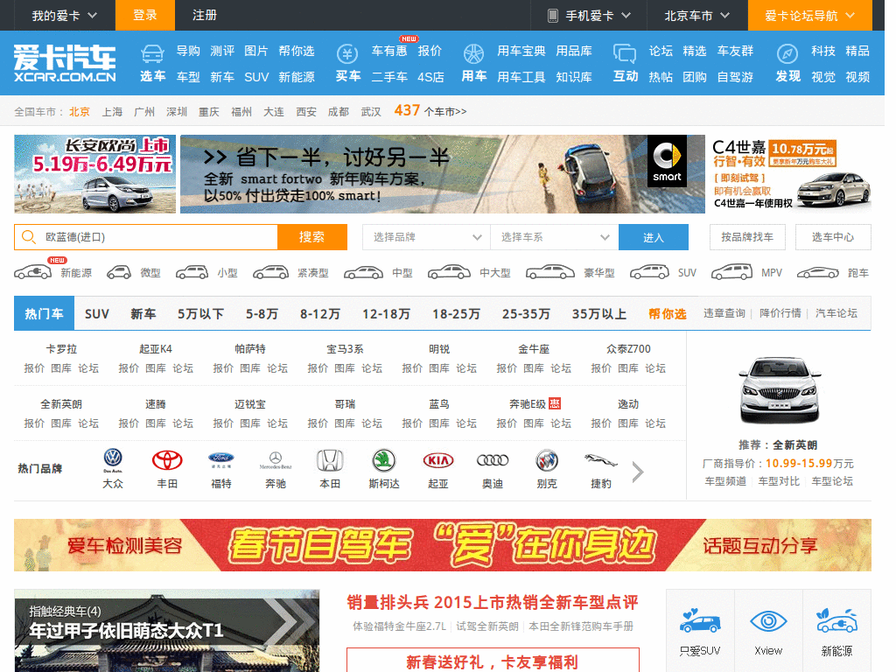Open the smart fortwo banner ad
Image resolution: width=896 pixels, height=672 pixels.
tap(442, 174)
